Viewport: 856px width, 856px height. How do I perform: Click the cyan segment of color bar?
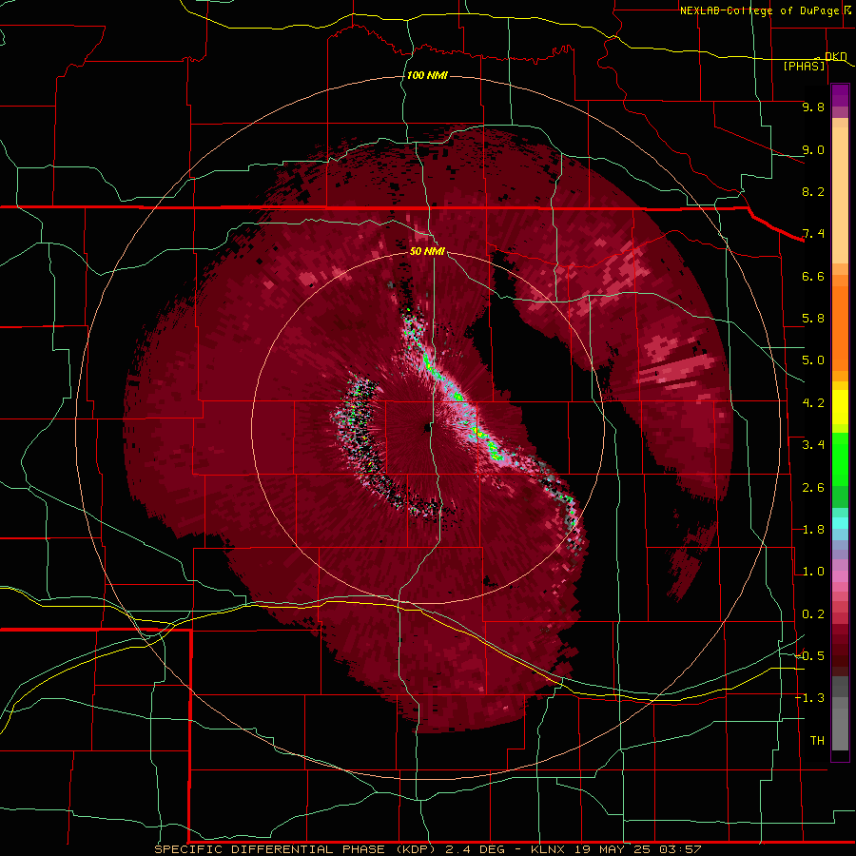(840, 522)
